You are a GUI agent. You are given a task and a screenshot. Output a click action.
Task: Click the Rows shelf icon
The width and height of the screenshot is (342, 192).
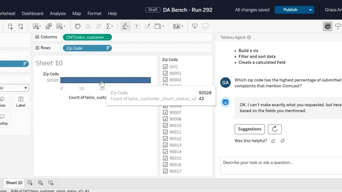coord(37,47)
